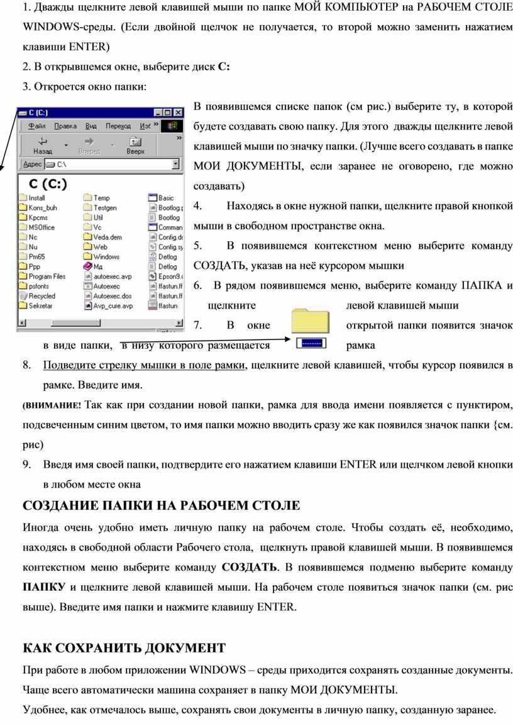Click the Назад (Back) arrow icon
This screenshot has height=724, width=513.
[x=43, y=141]
